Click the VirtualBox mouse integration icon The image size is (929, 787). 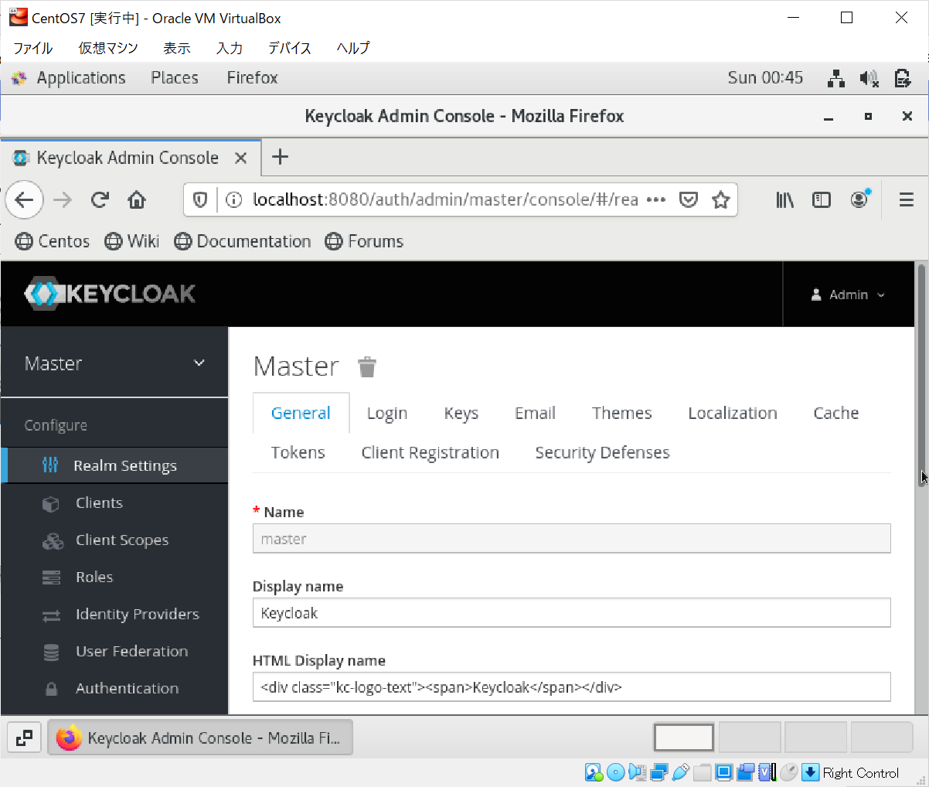[788, 772]
